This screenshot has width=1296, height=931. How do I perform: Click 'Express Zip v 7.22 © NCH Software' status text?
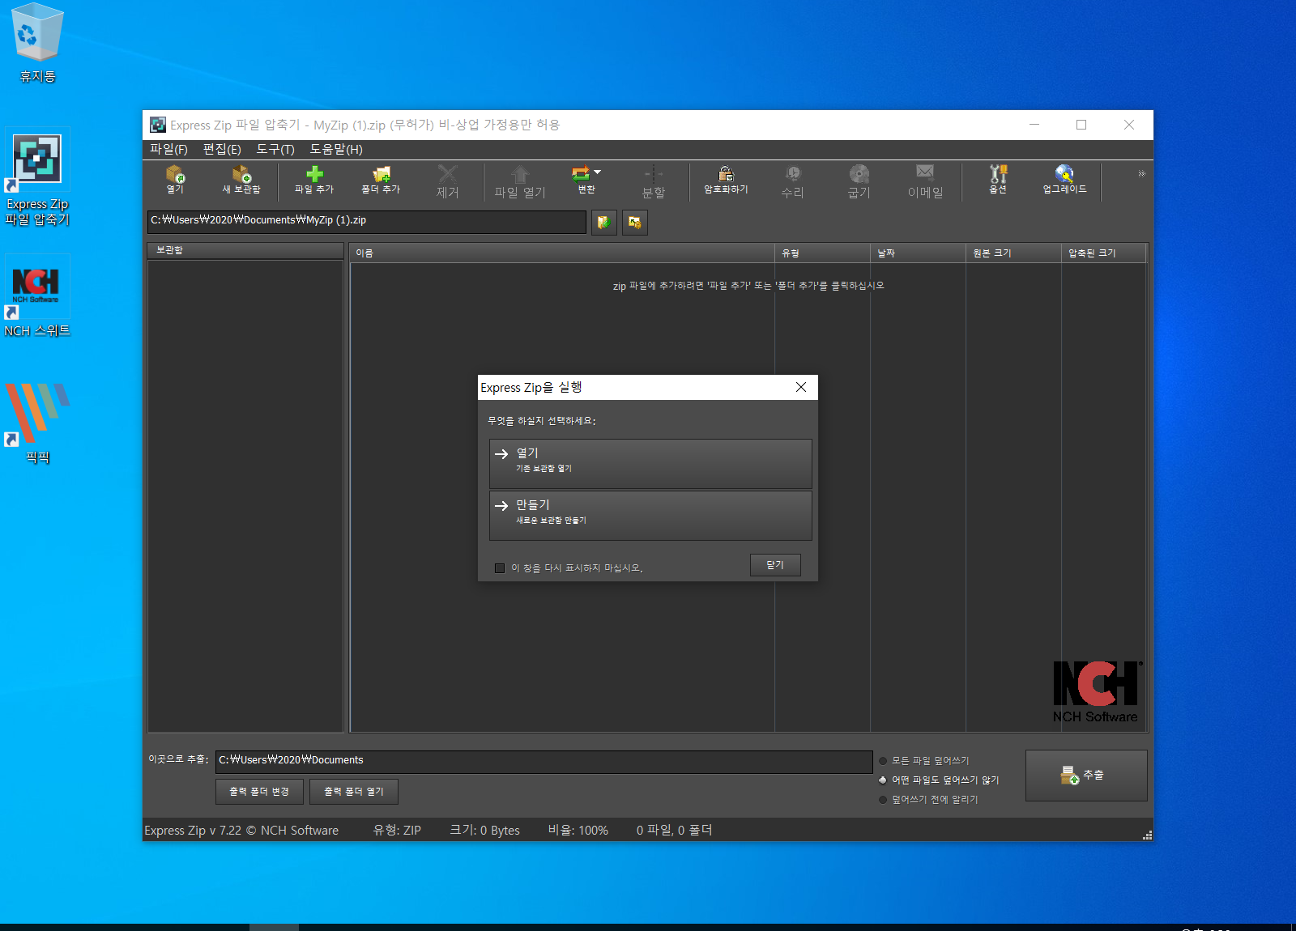(241, 831)
